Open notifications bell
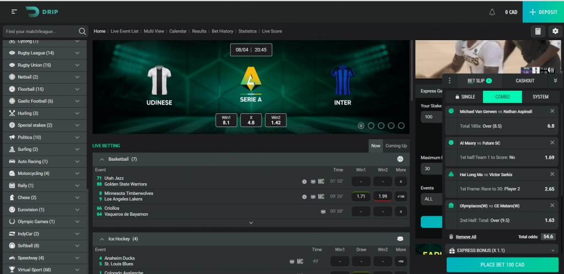The width and height of the screenshot is (564, 274). 492,12
